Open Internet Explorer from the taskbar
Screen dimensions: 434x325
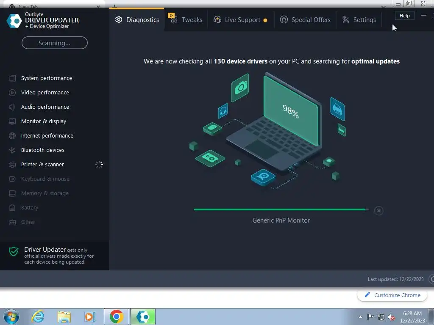[x=38, y=317]
